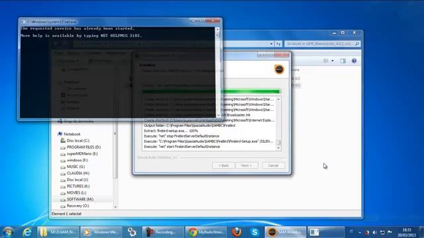Select SOFTWARE (M:) drive

[x=80, y=199]
